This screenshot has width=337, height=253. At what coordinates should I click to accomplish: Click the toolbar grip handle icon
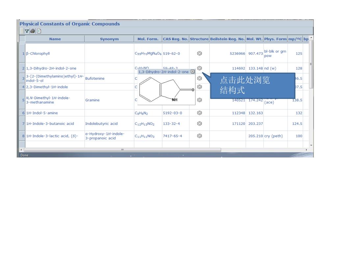pyautogui.click(x=22, y=31)
